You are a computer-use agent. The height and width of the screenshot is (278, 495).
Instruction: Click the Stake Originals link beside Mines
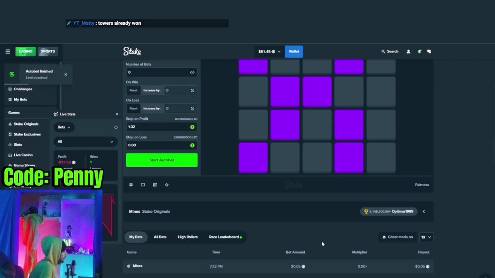156,211
